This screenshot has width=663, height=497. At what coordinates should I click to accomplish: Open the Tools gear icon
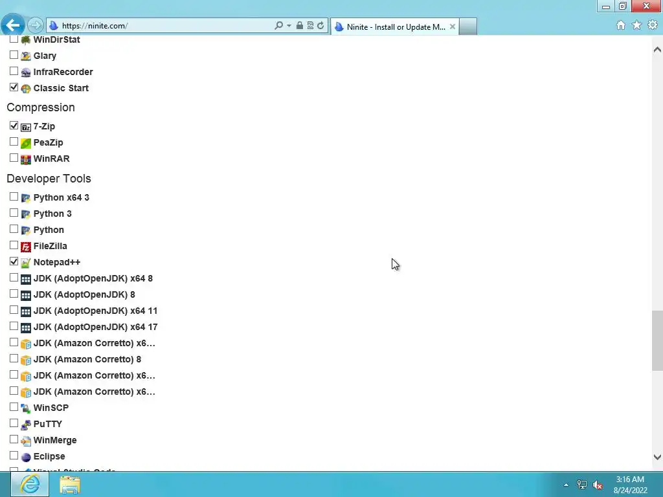pyautogui.click(x=653, y=25)
